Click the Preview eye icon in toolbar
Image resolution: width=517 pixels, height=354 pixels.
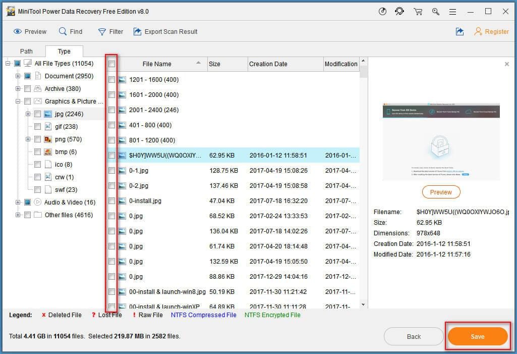pyautogui.click(x=17, y=31)
